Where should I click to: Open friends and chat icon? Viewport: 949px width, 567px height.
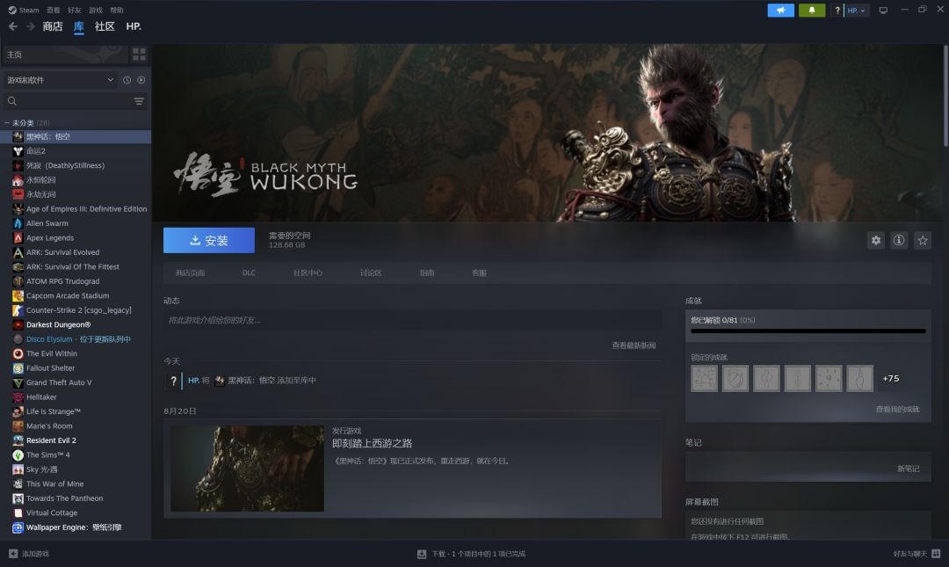[936, 554]
